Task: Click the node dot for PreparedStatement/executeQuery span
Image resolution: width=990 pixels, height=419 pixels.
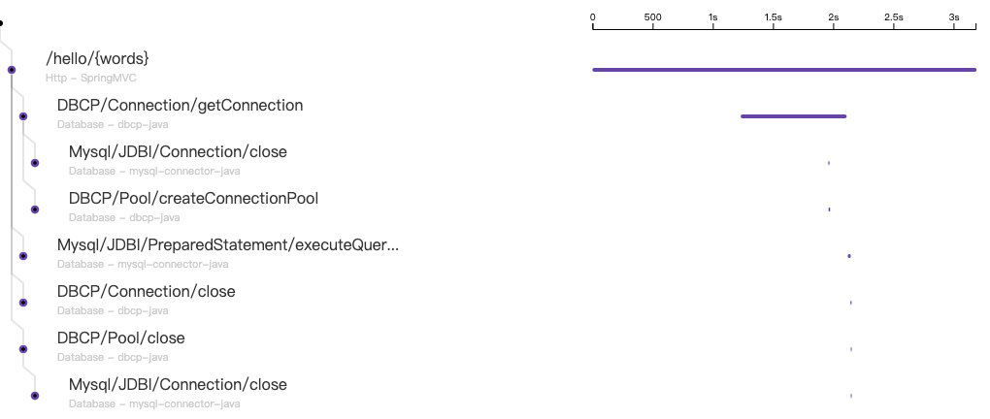Action: coord(23,256)
